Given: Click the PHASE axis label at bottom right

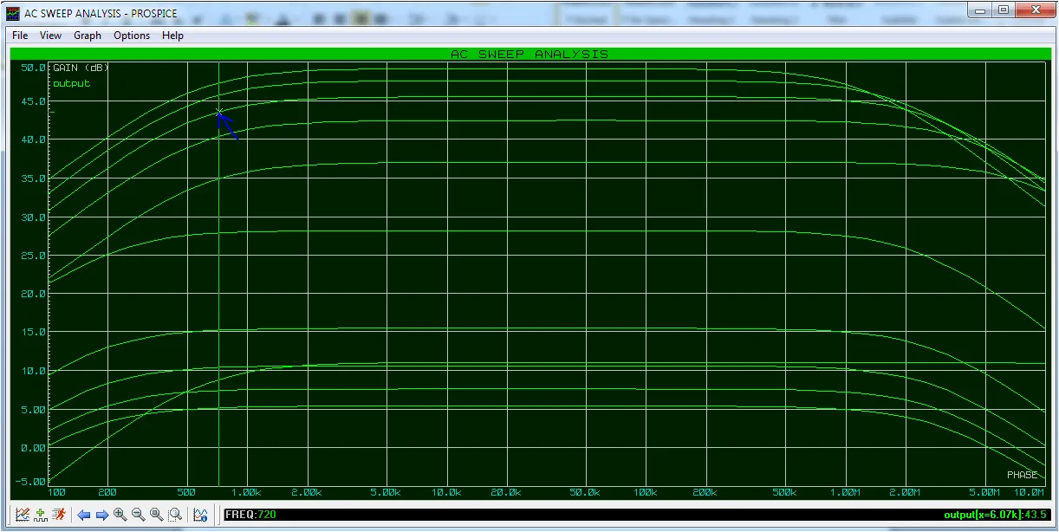Looking at the screenshot, I should (1023, 475).
